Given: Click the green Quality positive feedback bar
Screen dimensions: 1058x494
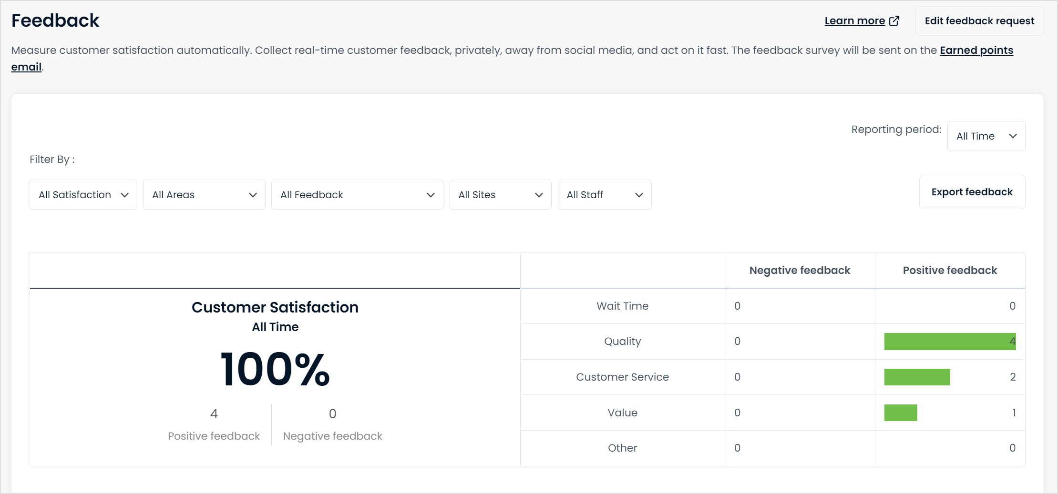Looking at the screenshot, I should (950, 342).
